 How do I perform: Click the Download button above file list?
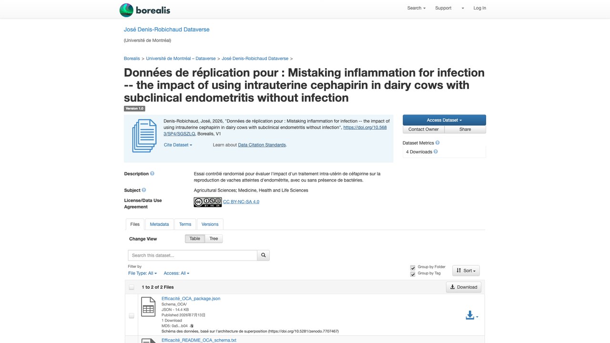pyautogui.click(x=464, y=287)
